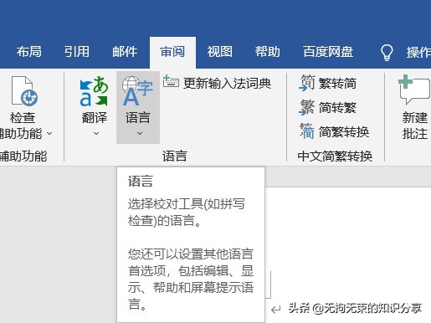
Task: Click the 更新输入法词典 keyboard icon
Action: pyautogui.click(x=171, y=81)
